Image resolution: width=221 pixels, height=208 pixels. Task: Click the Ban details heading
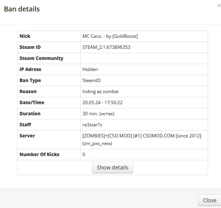(22, 9)
